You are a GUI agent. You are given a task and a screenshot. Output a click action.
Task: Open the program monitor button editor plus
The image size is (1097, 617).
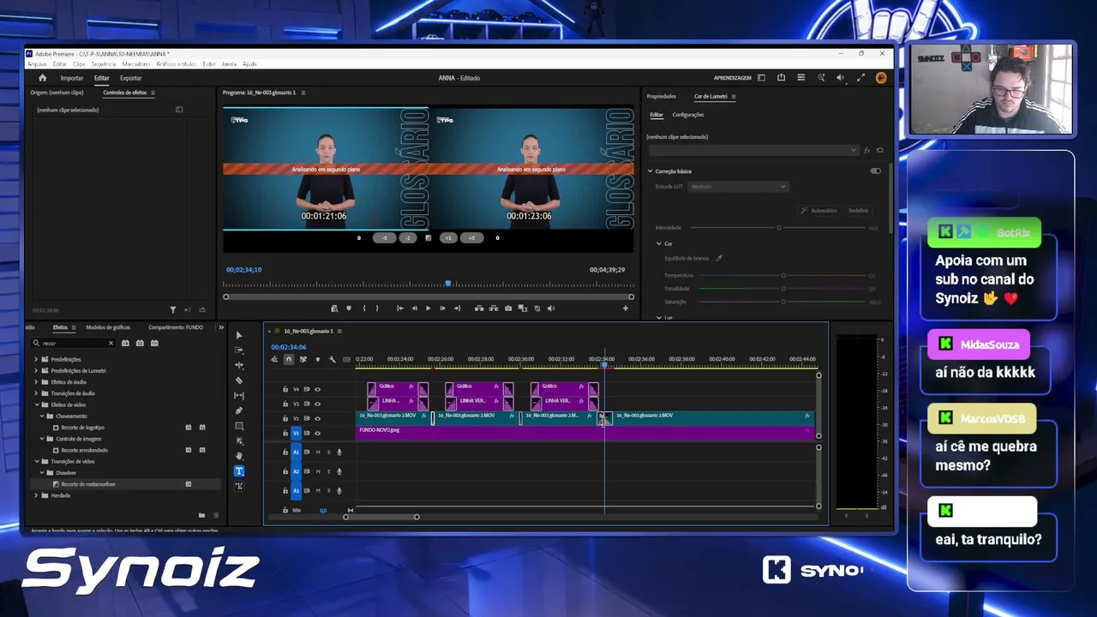coord(626,308)
